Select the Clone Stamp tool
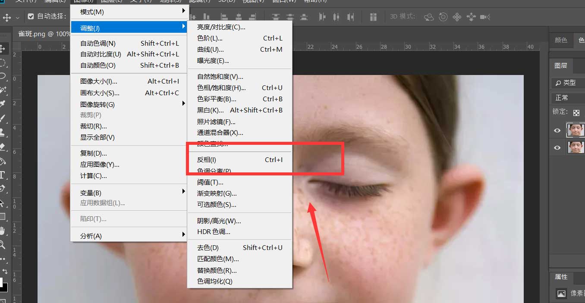The height and width of the screenshot is (303, 585). (2, 132)
